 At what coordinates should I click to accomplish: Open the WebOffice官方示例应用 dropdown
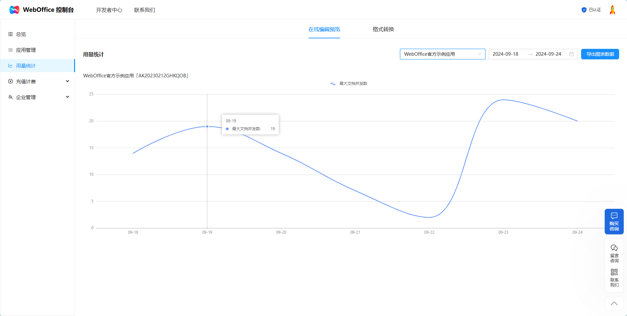pyautogui.click(x=442, y=54)
